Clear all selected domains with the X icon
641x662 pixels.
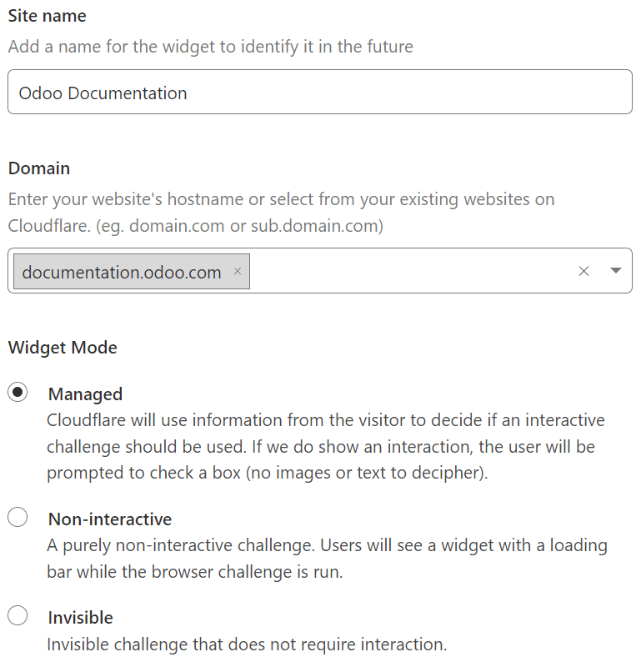click(x=583, y=271)
